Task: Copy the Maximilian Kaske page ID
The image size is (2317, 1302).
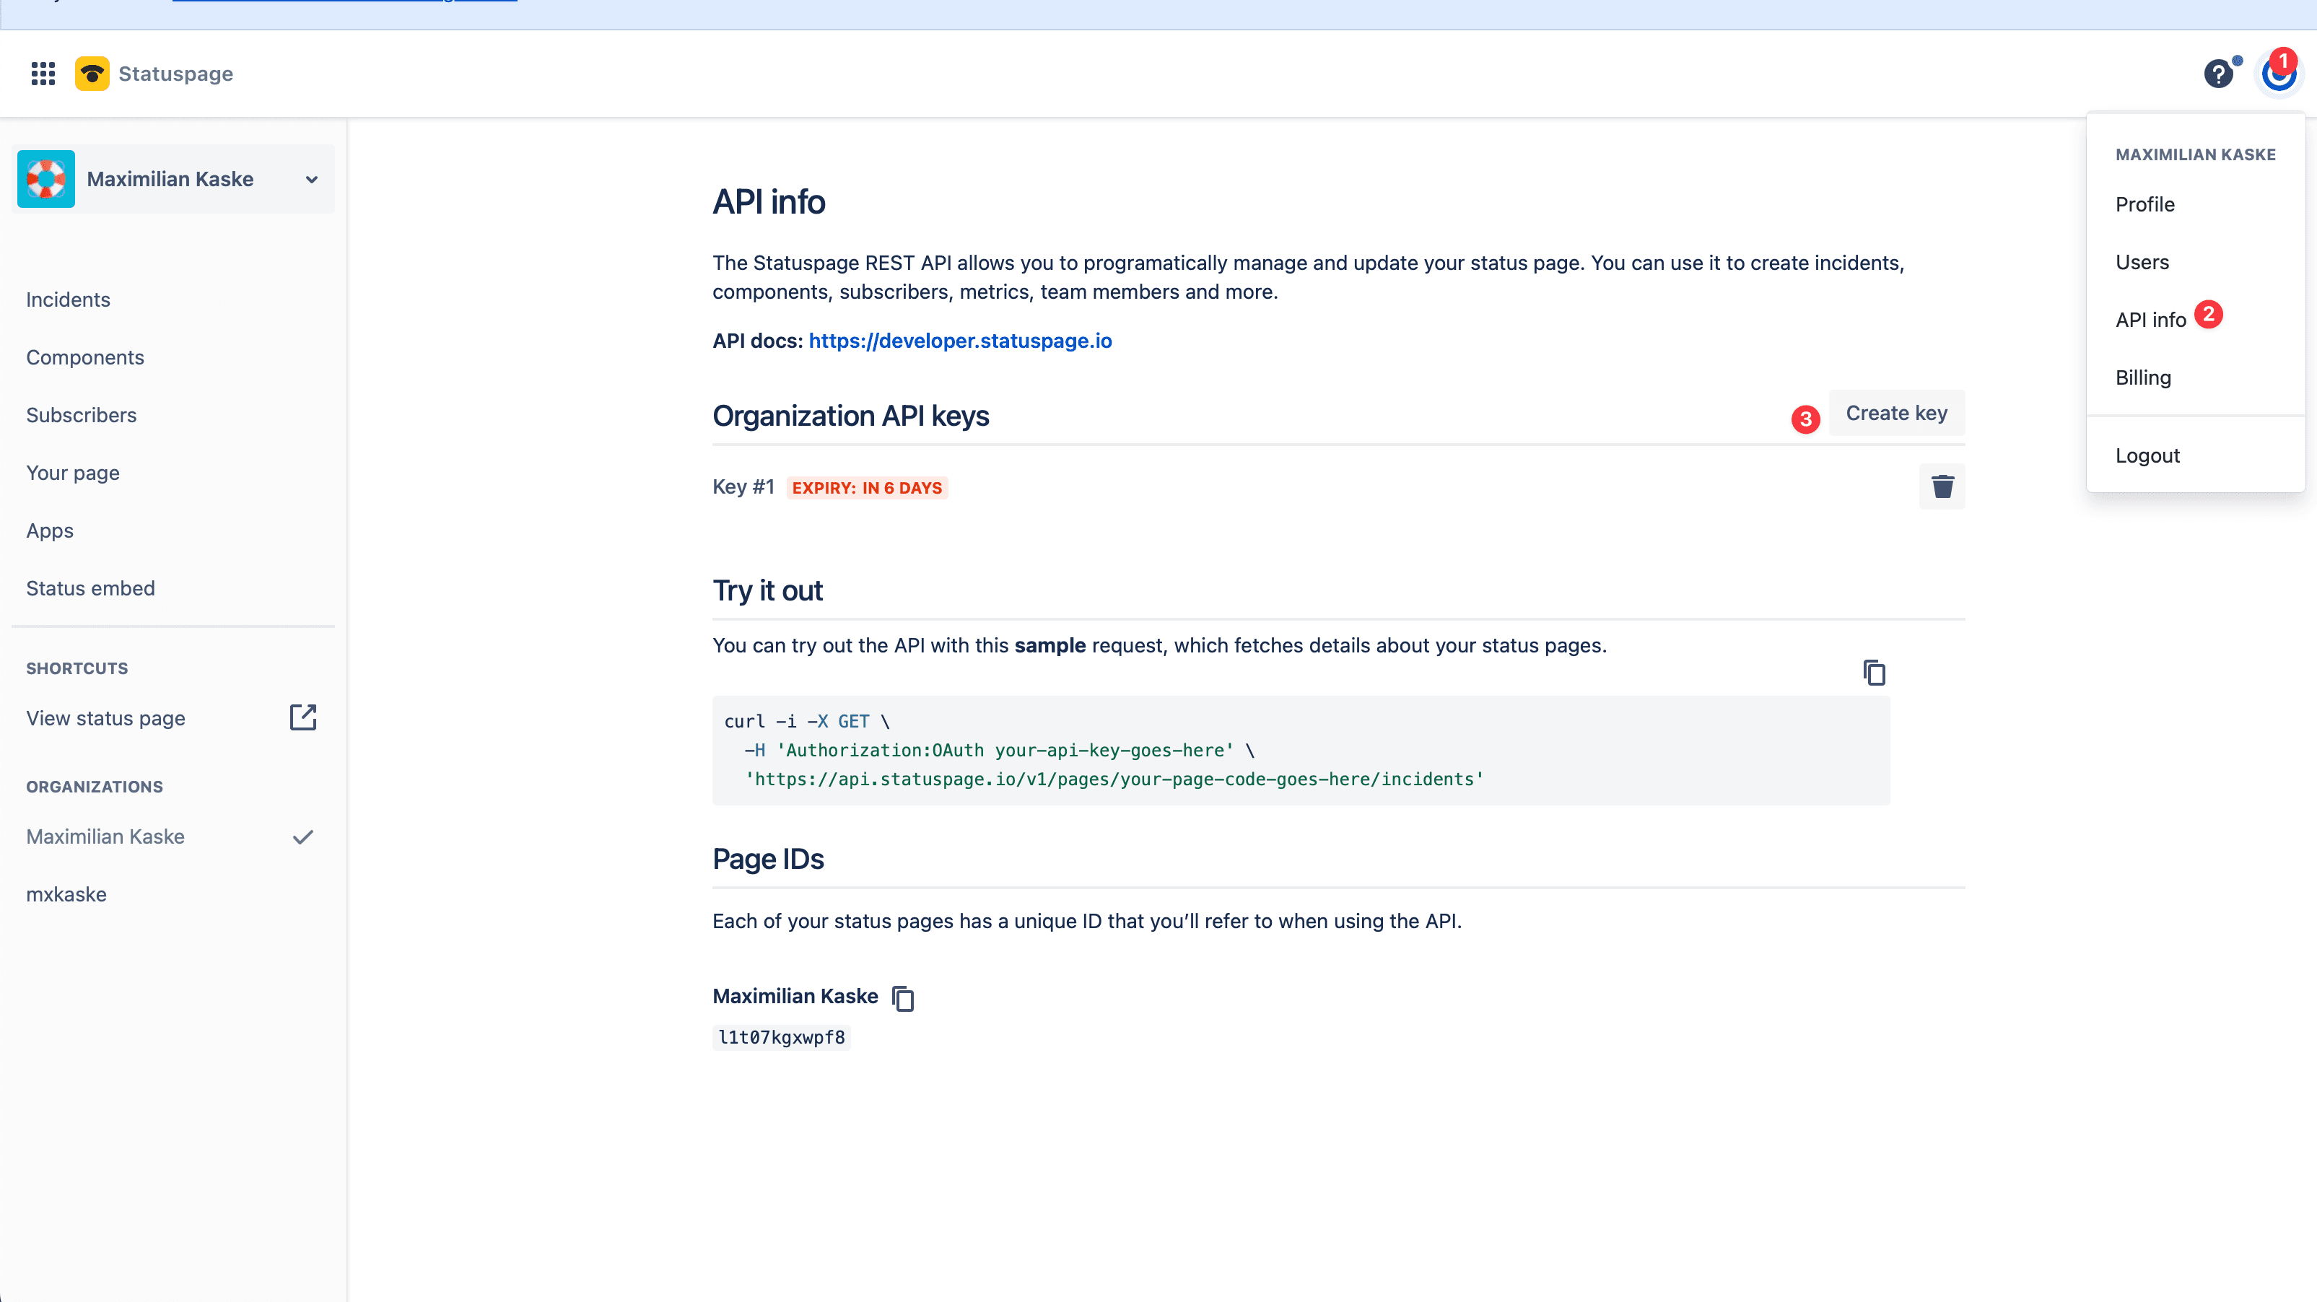Action: [902, 997]
